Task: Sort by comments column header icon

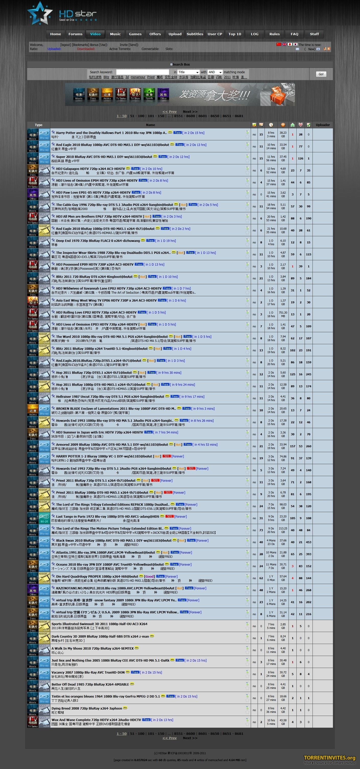Action: pos(261,125)
